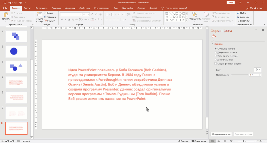The width and height of the screenshot is (267, 143).
Task: Click Применить ко всем button
Action: click(221, 134)
